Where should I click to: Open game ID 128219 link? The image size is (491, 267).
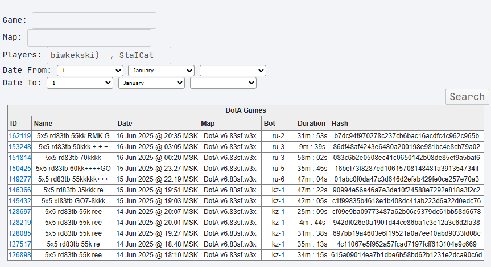[20, 223]
